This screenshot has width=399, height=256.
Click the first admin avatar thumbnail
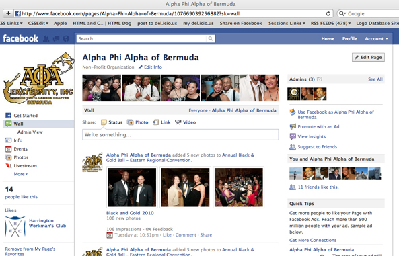pos(293,94)
